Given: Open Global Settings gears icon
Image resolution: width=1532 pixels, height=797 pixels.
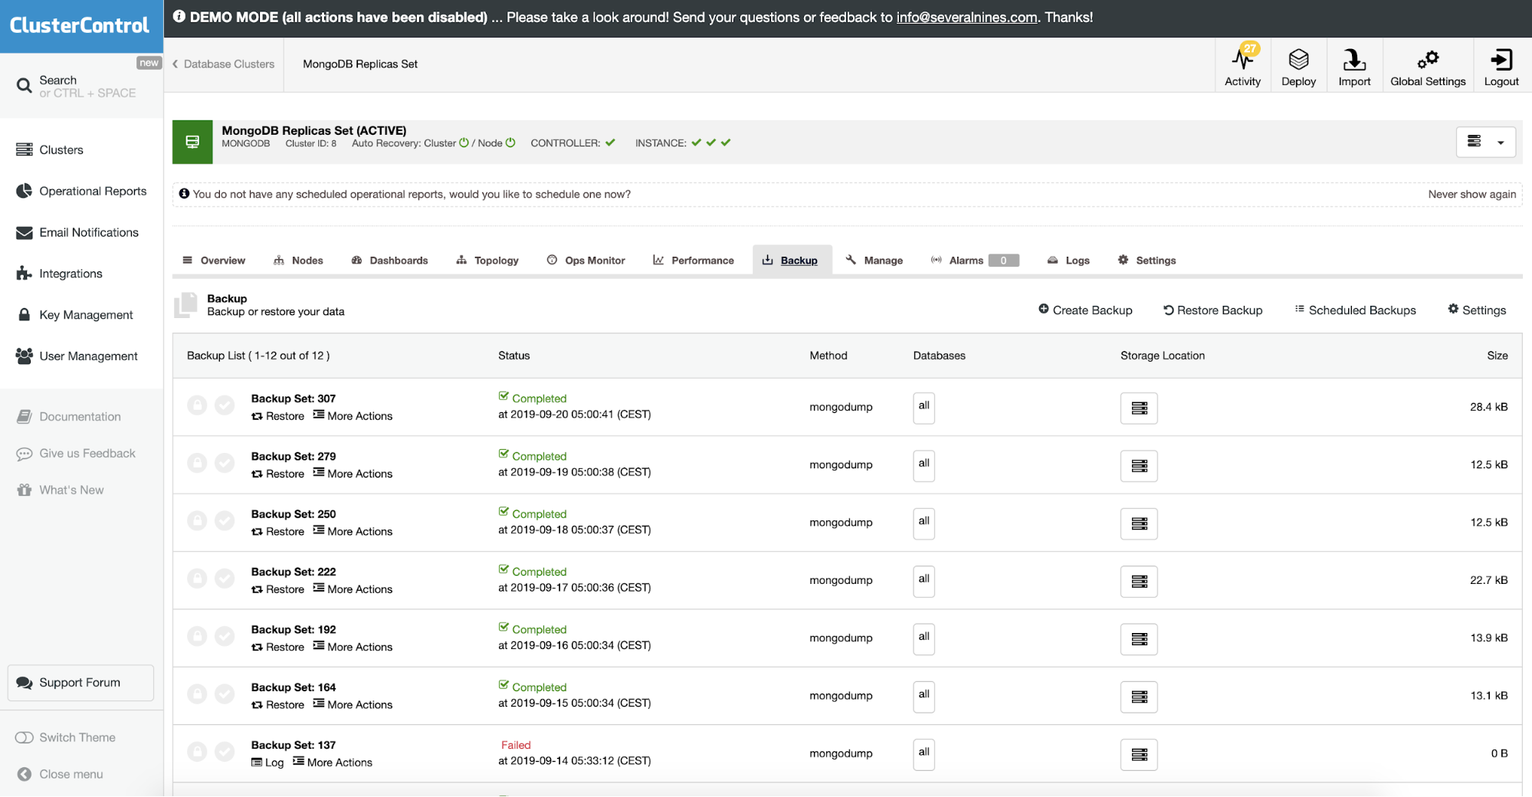Looking at the screenshot, I should (x=1428, y=67).
